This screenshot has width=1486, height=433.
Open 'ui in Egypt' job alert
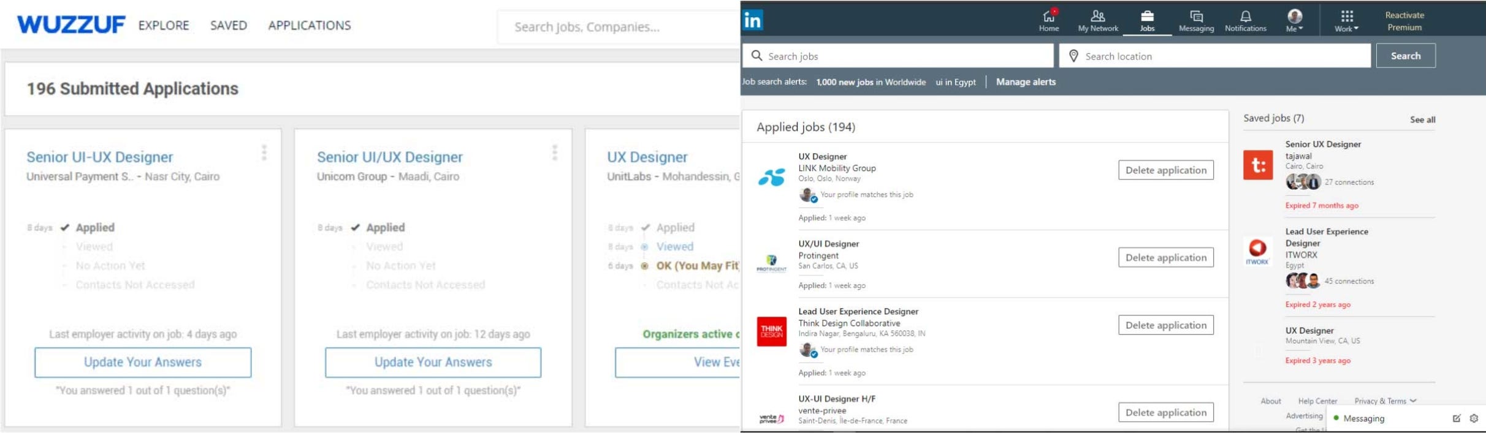coord(955,82)
